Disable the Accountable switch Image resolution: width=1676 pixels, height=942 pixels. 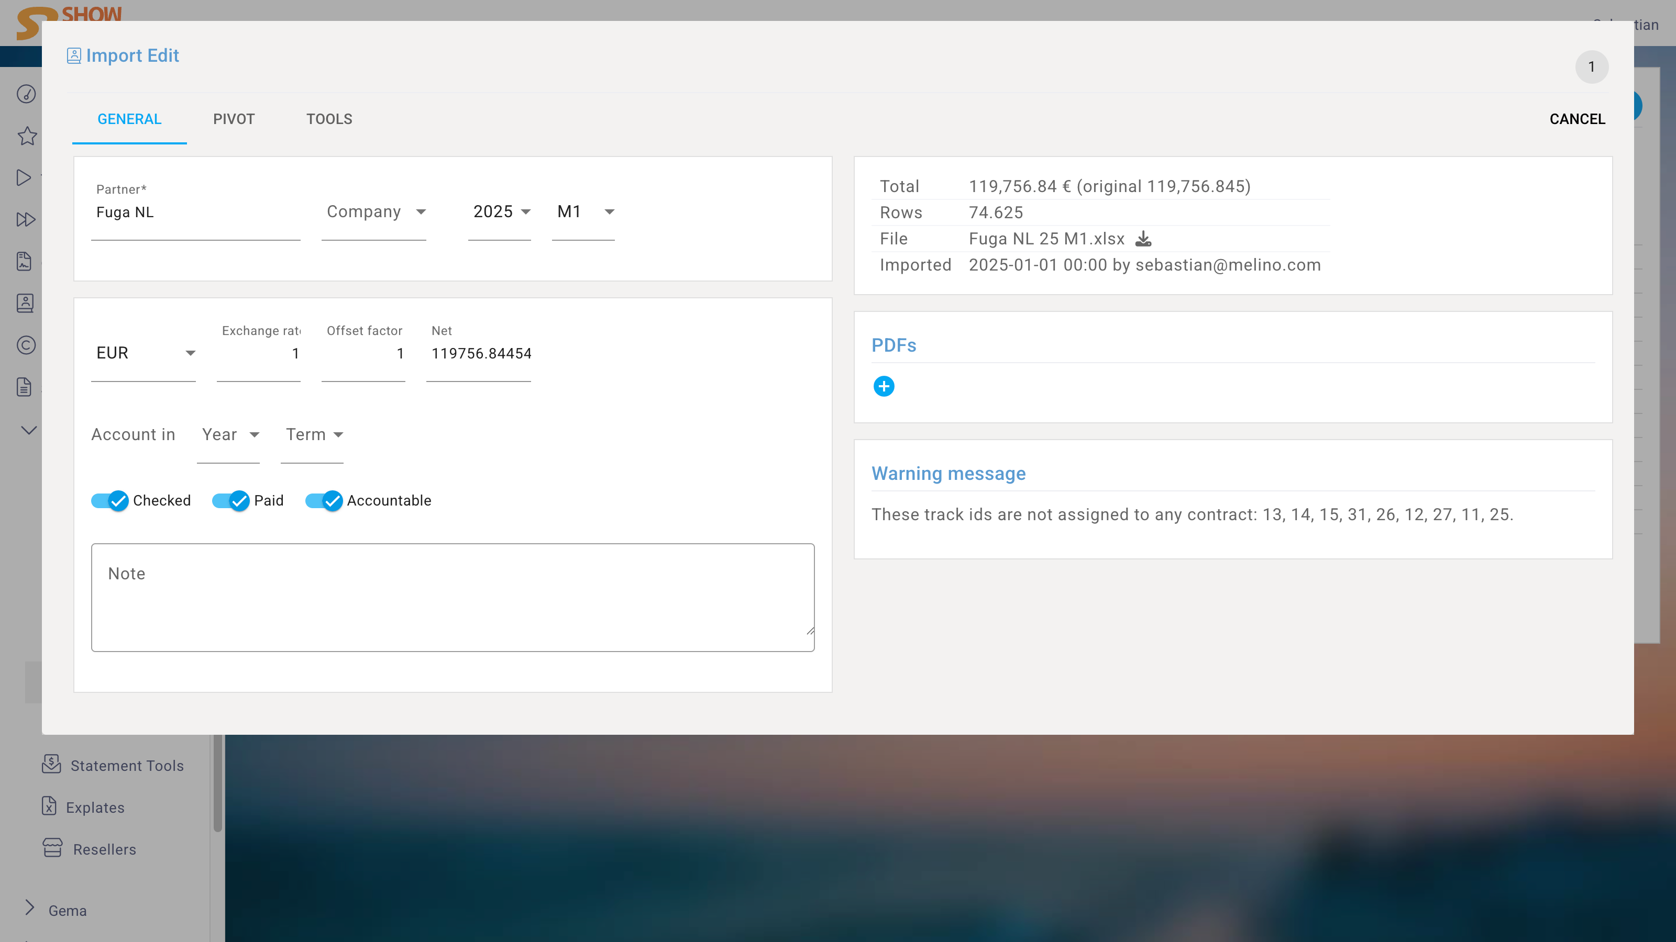[324, 501]
